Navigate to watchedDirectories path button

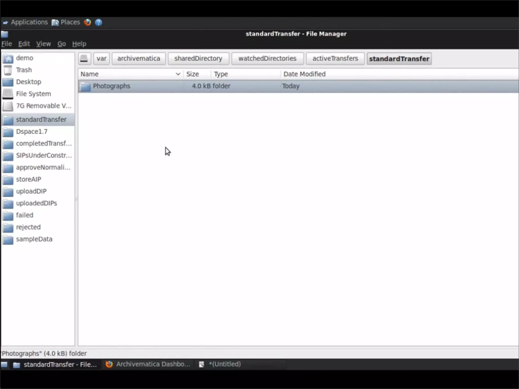(267, 59)
